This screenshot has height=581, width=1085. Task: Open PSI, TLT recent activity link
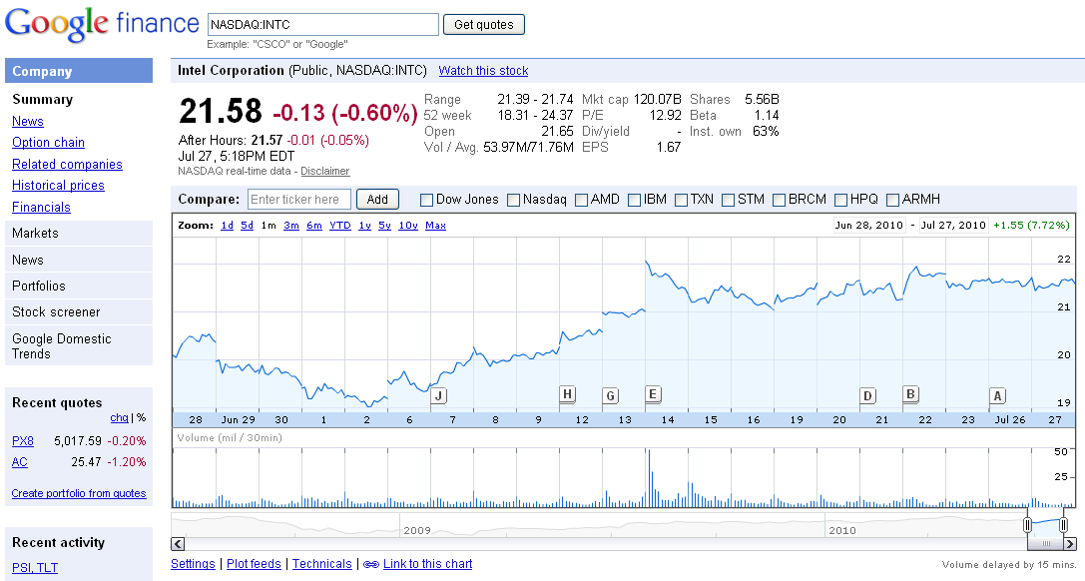35,568
